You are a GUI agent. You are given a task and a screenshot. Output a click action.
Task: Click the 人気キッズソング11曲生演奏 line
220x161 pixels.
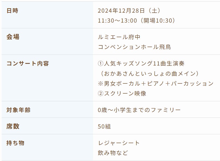144,64
